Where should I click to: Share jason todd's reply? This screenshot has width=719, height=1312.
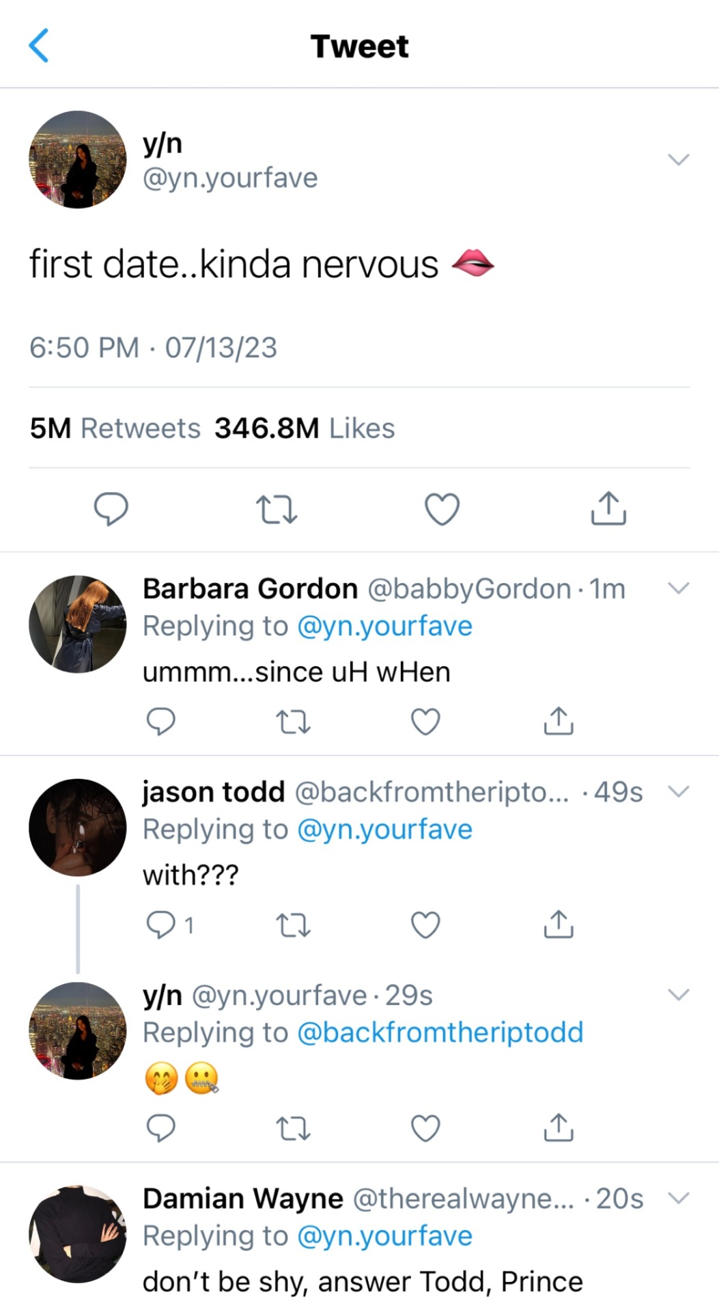pyautogui.click(x=559, y=924)
